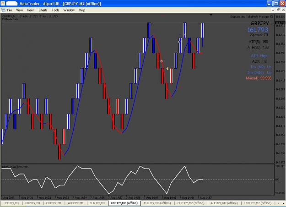Click the momentum scale value 100
286x207 pixels.
(x=277, y=180)
